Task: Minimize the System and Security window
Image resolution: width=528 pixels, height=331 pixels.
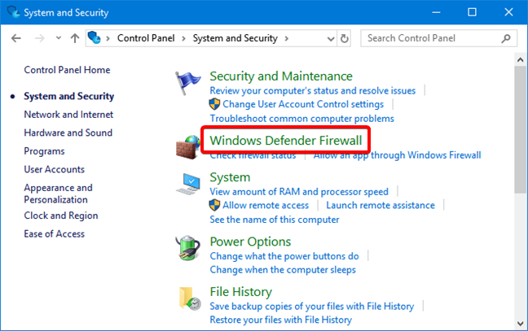Action: pos(436,12)
